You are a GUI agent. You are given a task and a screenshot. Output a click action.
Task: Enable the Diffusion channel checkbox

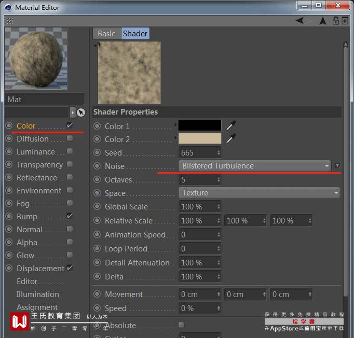(x=70, y=138)
